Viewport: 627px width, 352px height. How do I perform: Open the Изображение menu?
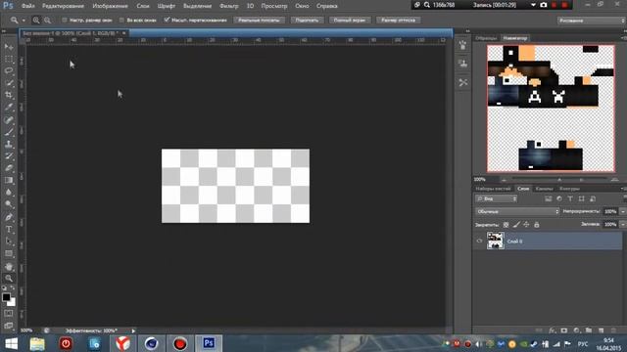(110, 6)
